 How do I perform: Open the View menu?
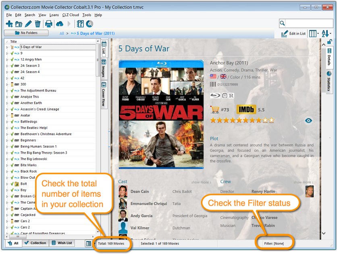(x=42, y=15)
